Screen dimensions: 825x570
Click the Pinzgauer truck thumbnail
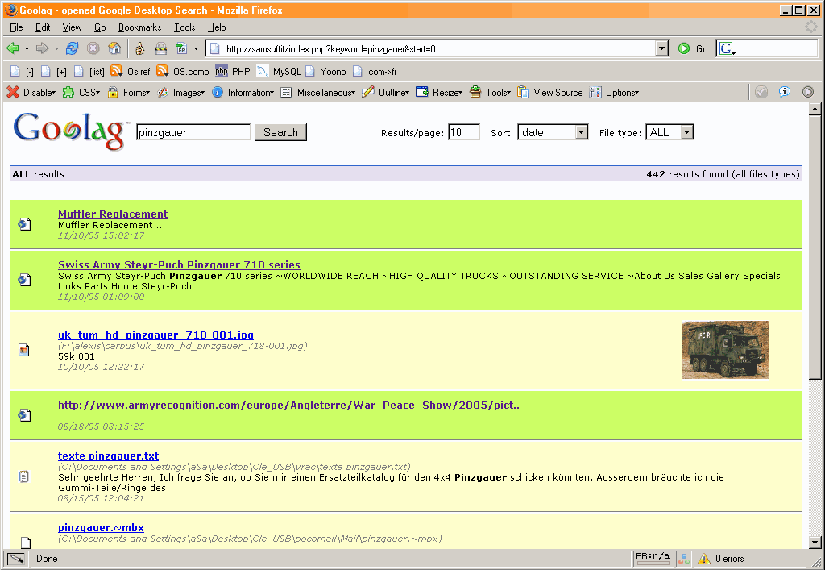pos(725,350)
